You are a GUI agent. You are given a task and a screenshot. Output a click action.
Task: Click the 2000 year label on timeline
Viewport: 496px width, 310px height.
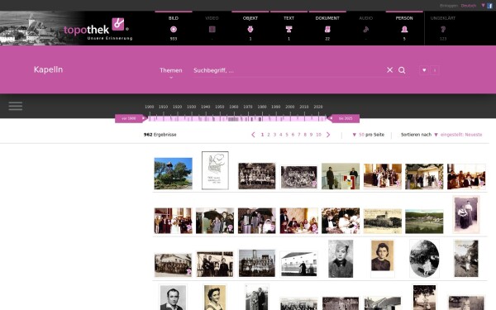coord(290,107)
